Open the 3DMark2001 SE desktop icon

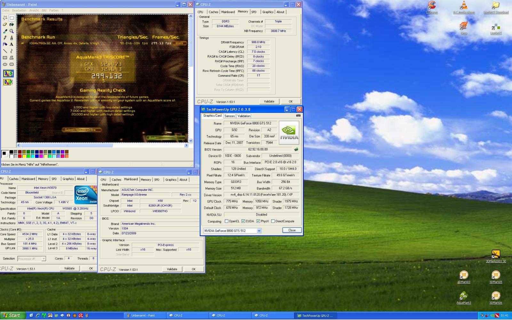pos(496,256)
